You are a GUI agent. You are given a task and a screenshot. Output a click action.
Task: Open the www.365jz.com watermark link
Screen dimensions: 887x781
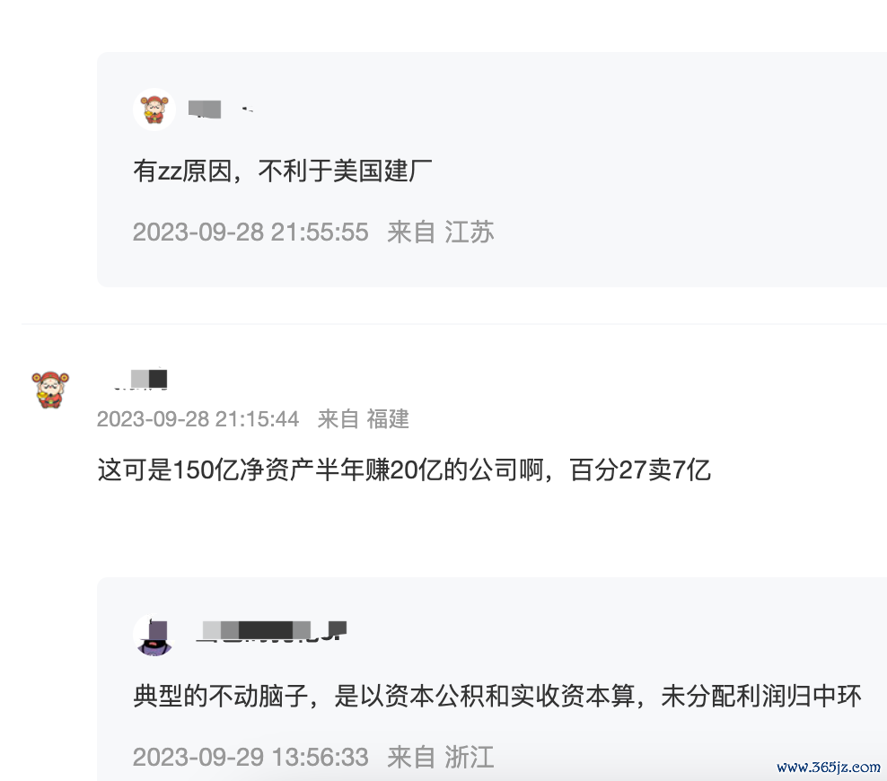[829, 767]
